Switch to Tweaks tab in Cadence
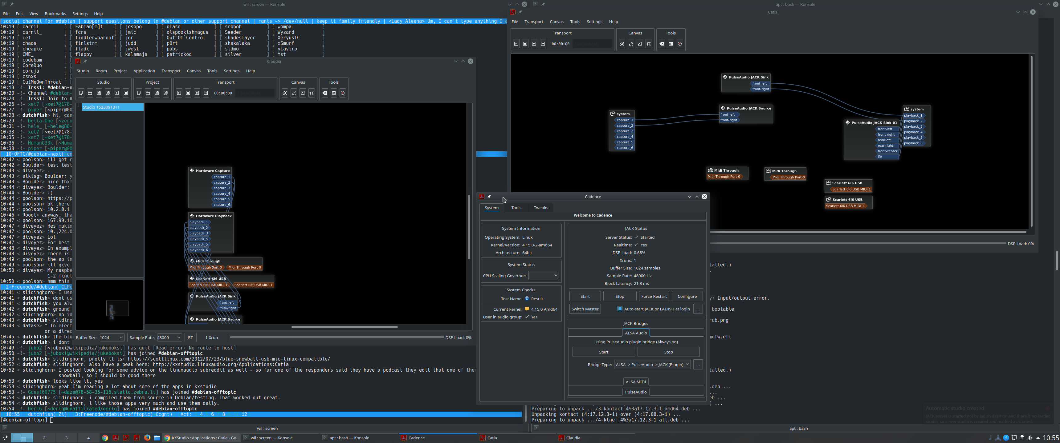 pos(541,208)
